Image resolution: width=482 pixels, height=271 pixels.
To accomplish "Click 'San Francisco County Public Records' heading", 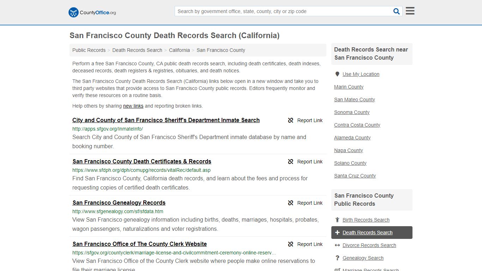I will 364,200.
